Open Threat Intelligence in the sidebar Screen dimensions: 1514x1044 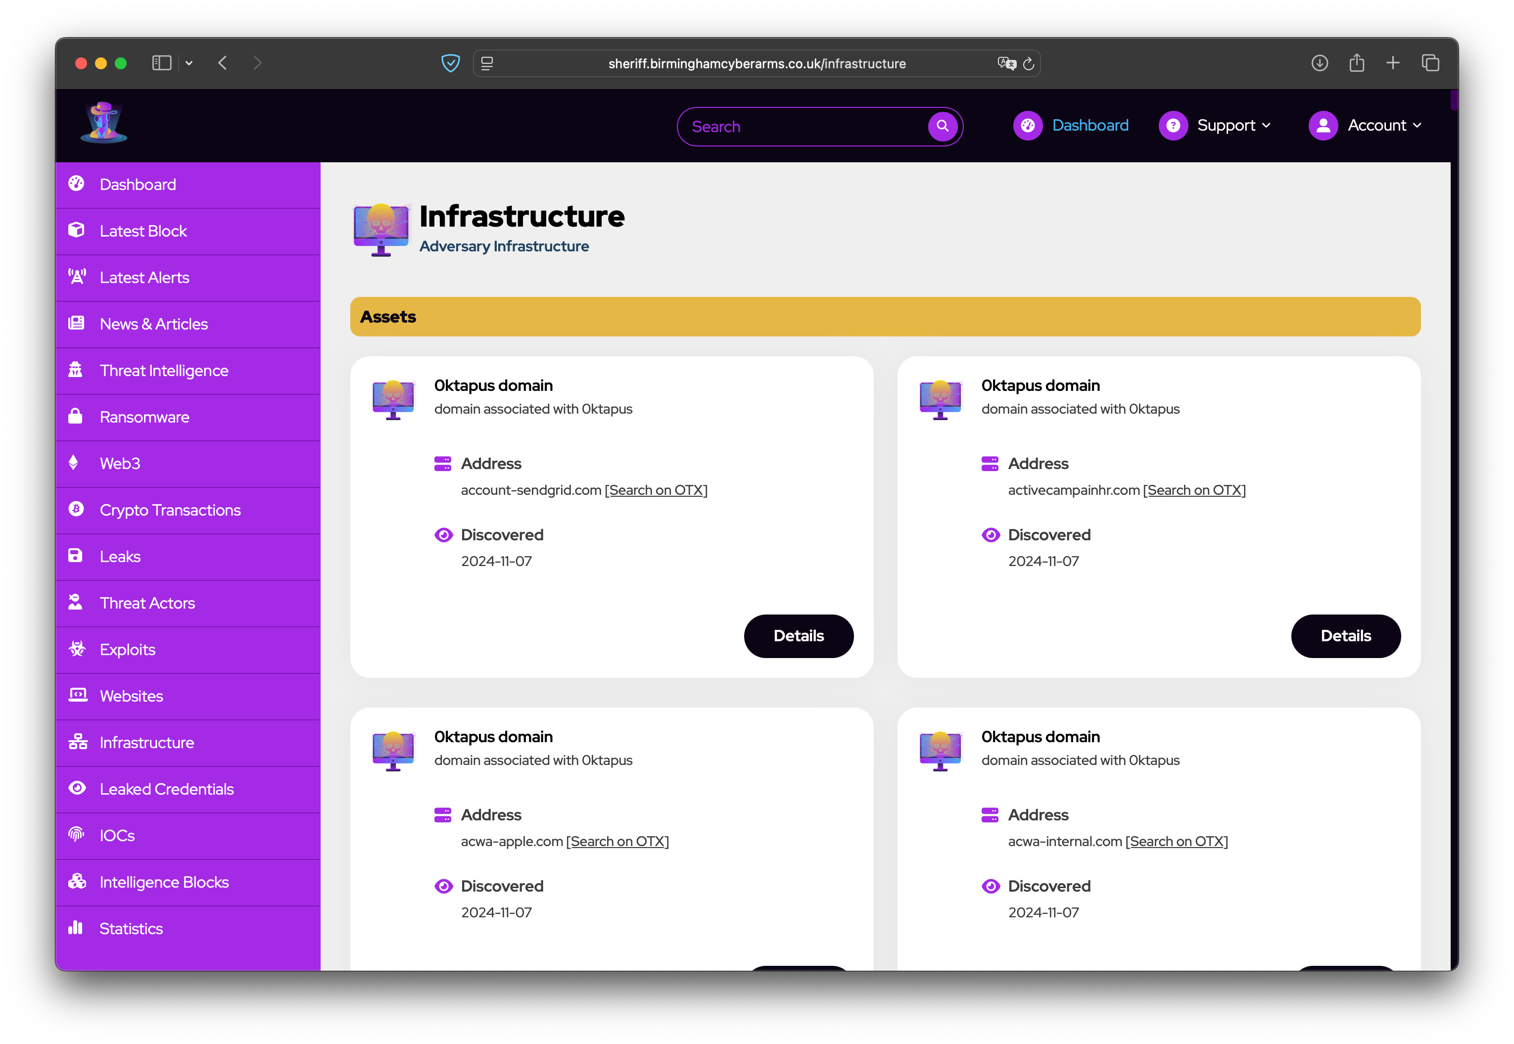click(163, 371)
